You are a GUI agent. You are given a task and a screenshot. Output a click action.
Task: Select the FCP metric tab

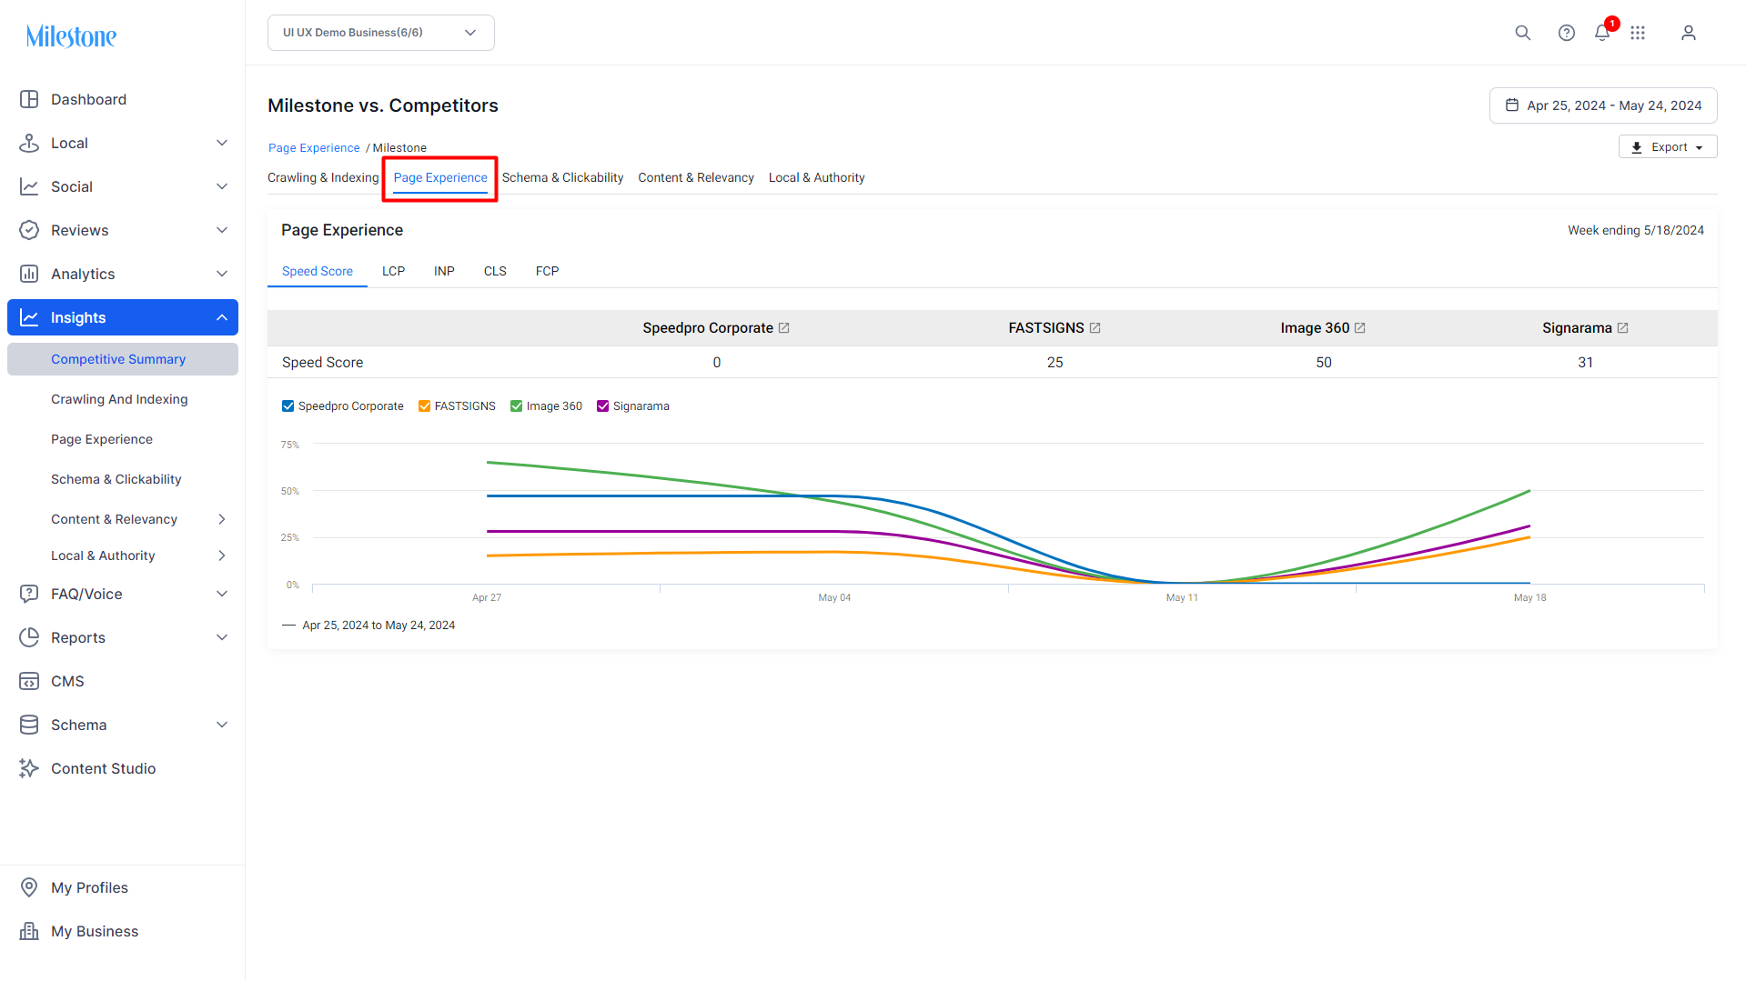tap(547, 272)
